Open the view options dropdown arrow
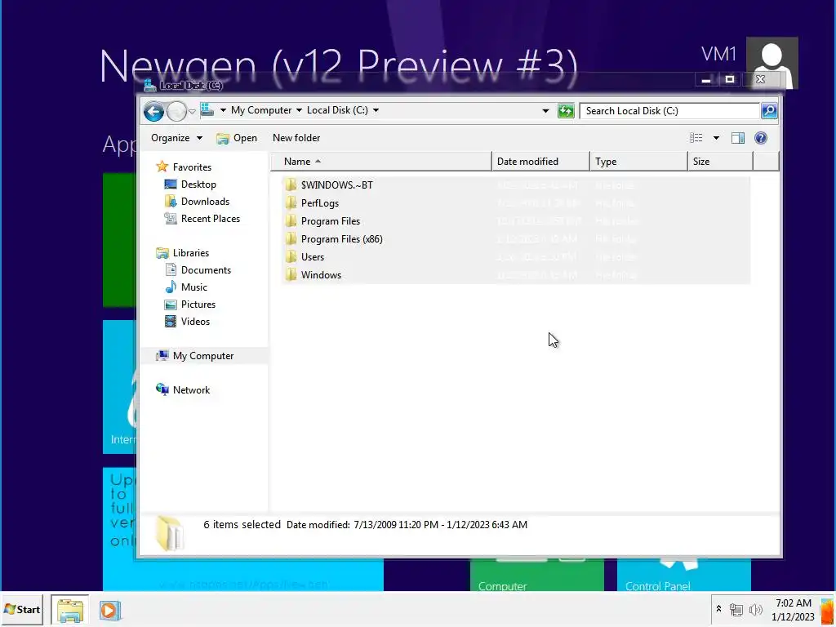 716,138
